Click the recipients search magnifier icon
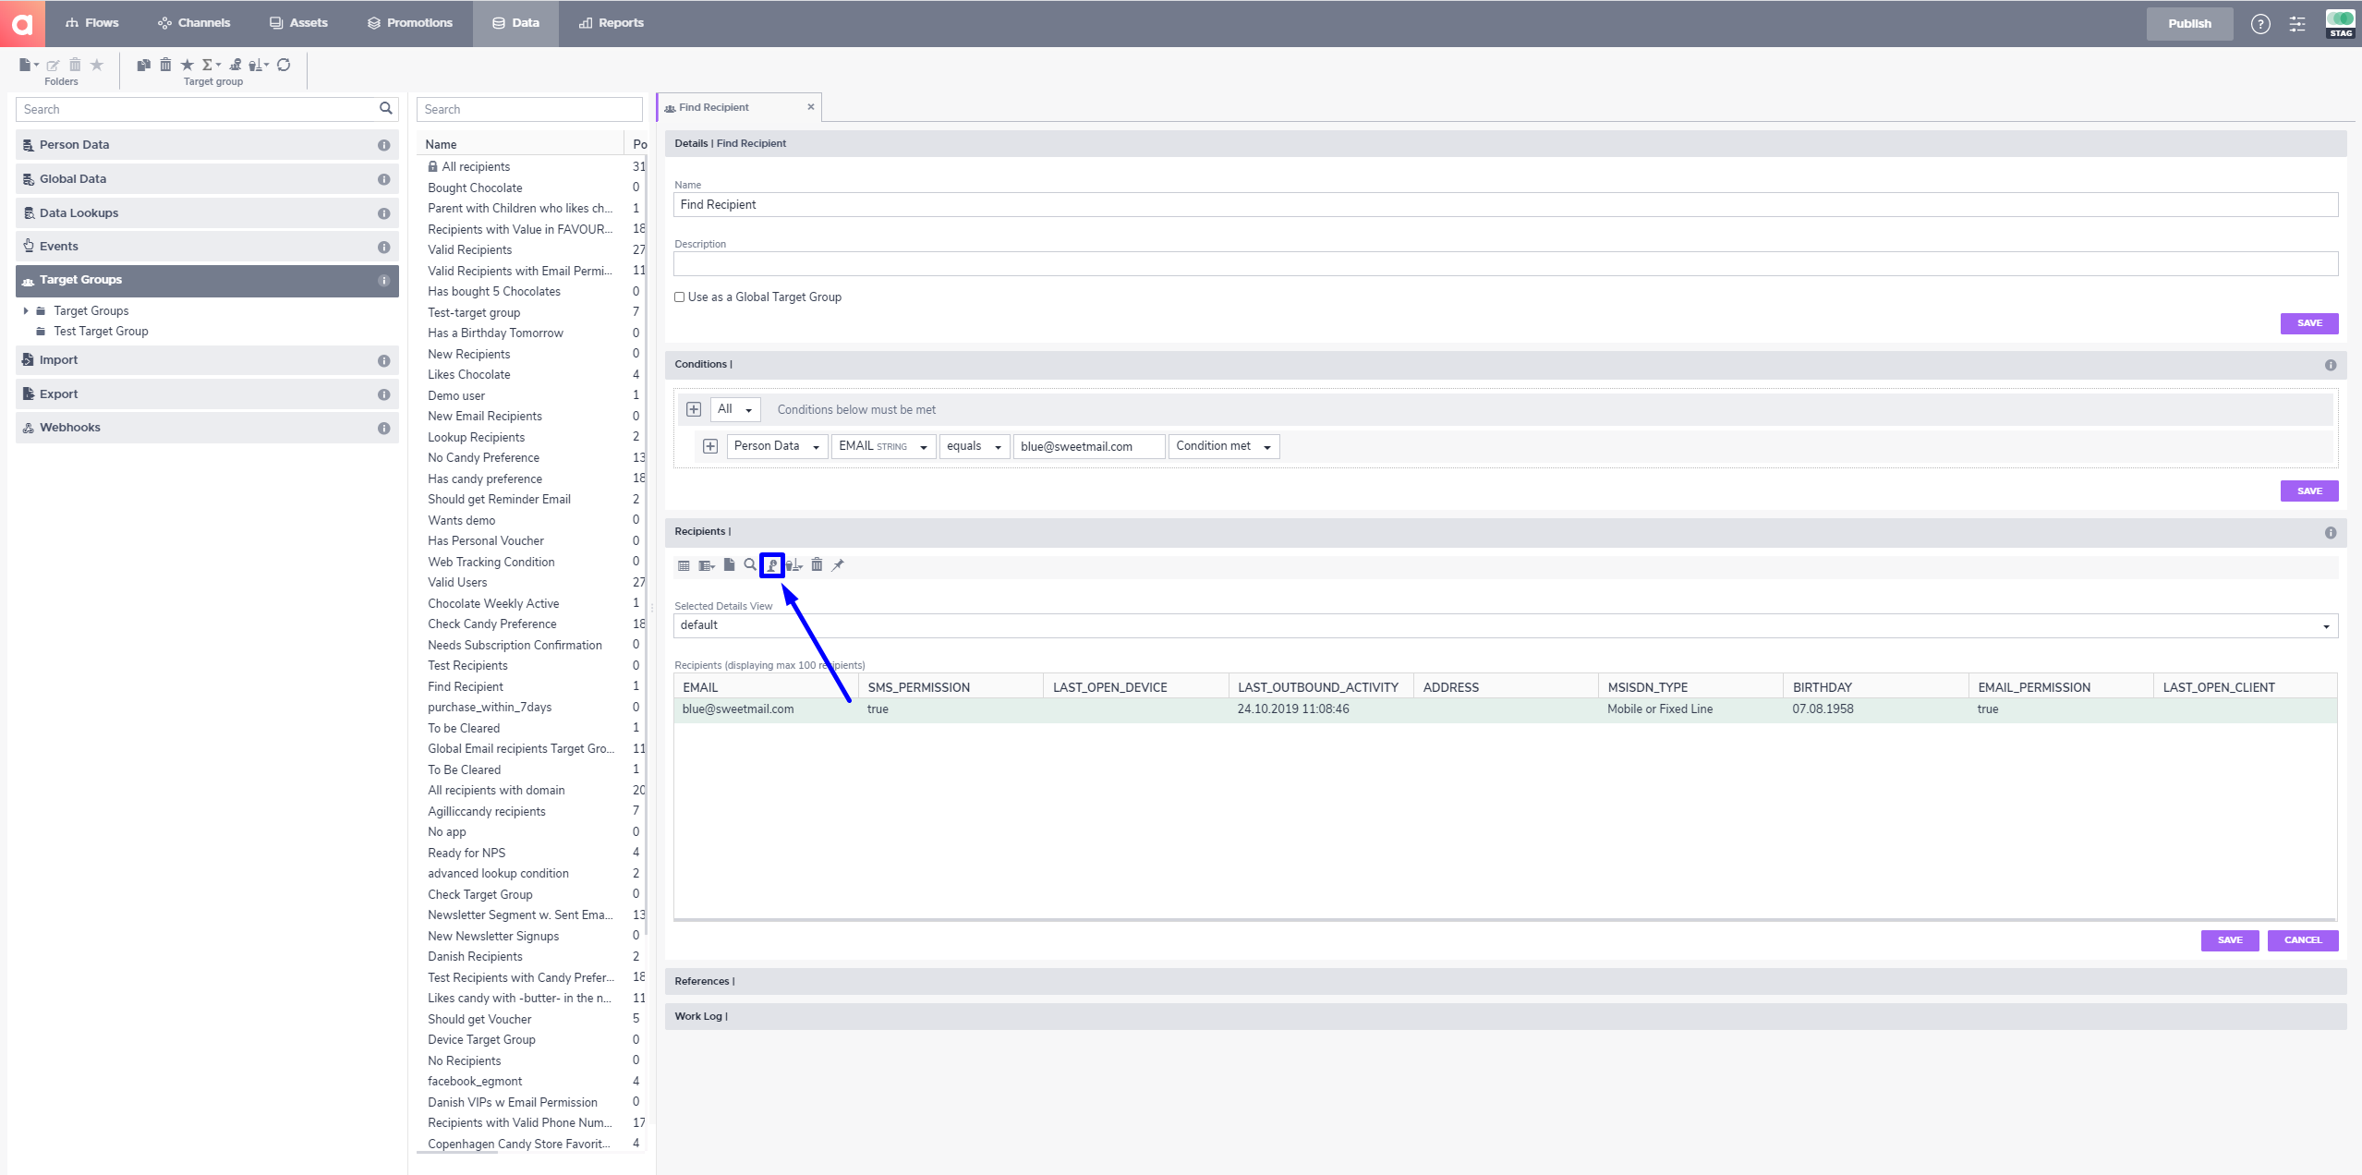The width and height of the screenshot is (2362, 1175). 750,564
